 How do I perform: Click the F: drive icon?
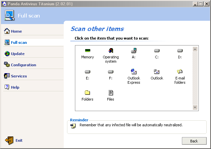(x=111, y=72)
